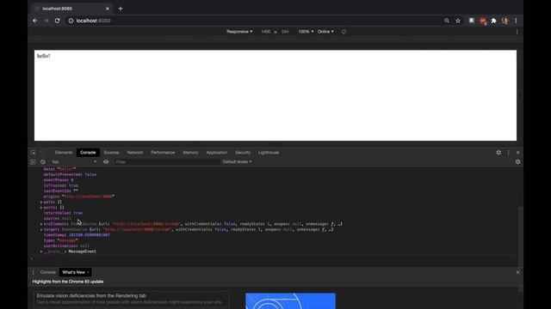The height and width of the screenshot is (309, 551).
Task: Open the Chrome profile avatar
Action: (505, 21)
